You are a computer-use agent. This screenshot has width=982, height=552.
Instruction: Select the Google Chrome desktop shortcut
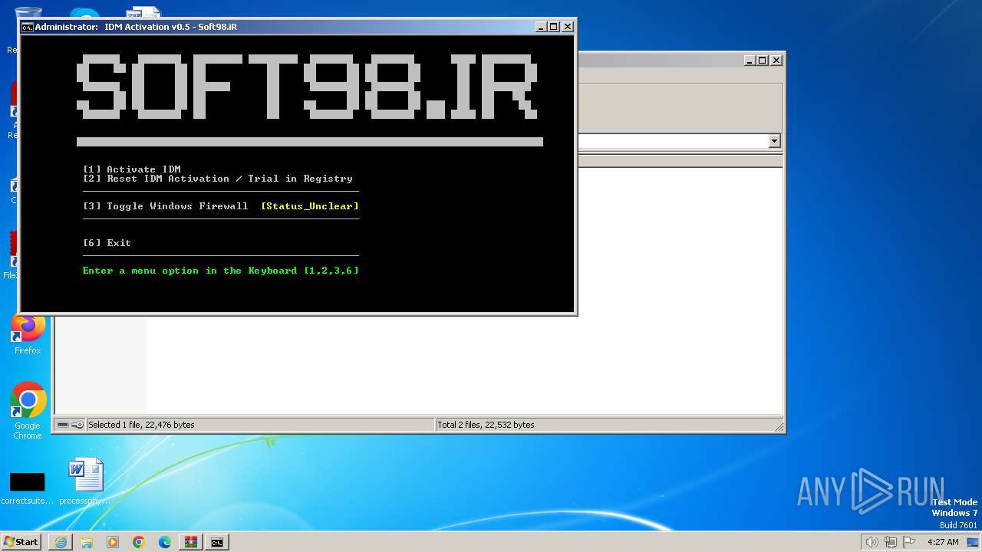click(28, 411)
